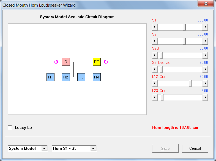Image resolution: width=216 pixels, height=161 pixels.
Task: Click the System Model Acoustic Circuit Diagram title
Action: click(x=77, y=17)
